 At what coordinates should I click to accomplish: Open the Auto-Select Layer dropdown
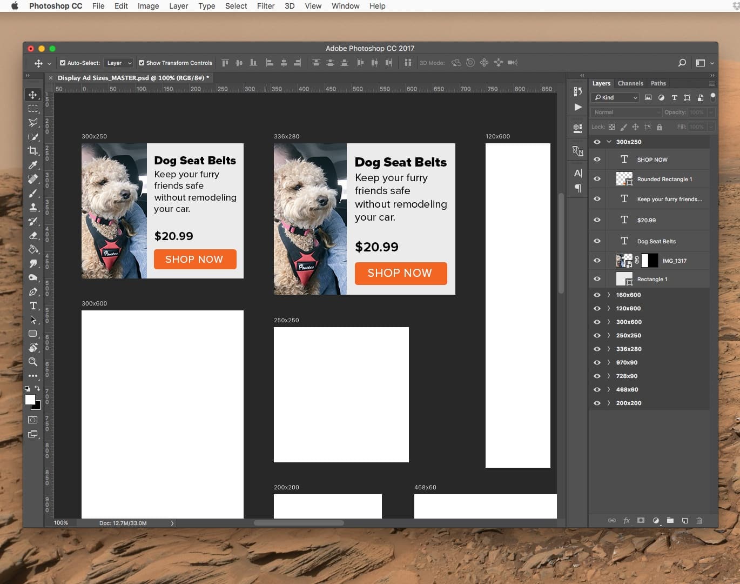118,63
